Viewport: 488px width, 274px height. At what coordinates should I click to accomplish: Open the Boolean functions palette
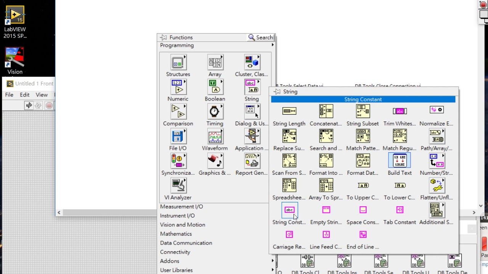coord(215,88)
